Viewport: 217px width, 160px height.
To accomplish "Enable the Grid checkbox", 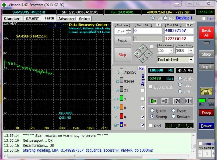I will click(x=150, y=126).
